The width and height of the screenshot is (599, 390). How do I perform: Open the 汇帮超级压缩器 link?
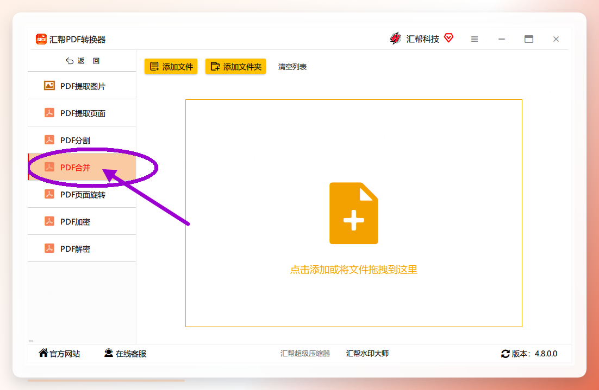pyautogui.click(x=305, y=354)
